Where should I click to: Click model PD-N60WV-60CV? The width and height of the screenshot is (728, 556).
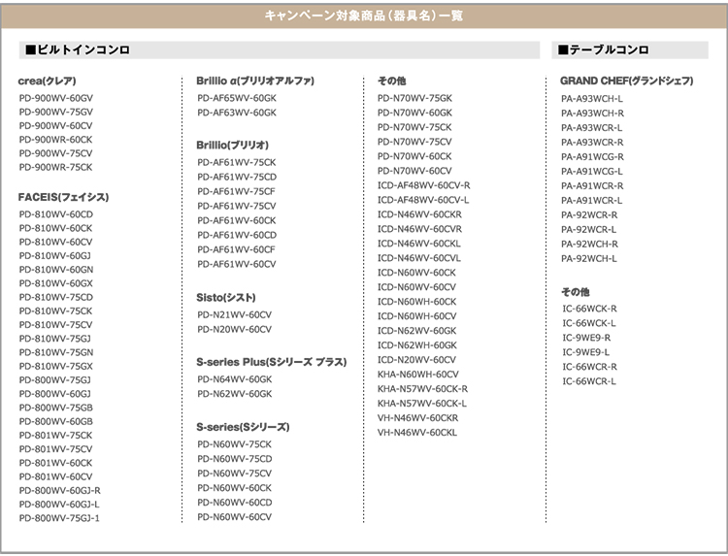[235, 516]
